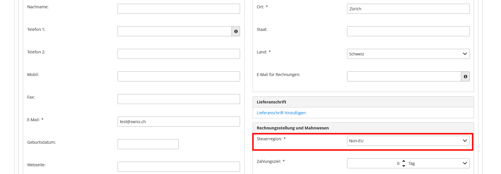The height and width of the screenshot is (174, 501).
Task: Click the E-Mail field containing test@swiss.ch
Action: (179, 122)
